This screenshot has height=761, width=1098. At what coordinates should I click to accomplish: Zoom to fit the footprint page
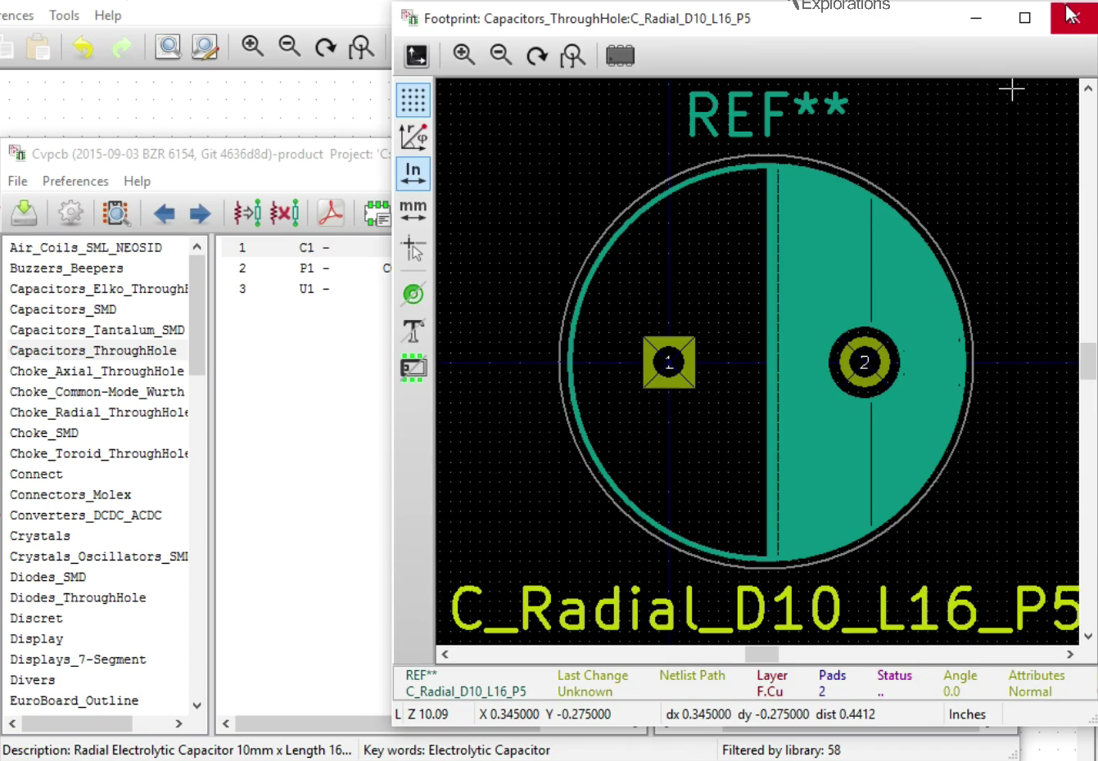coord(573,56)
